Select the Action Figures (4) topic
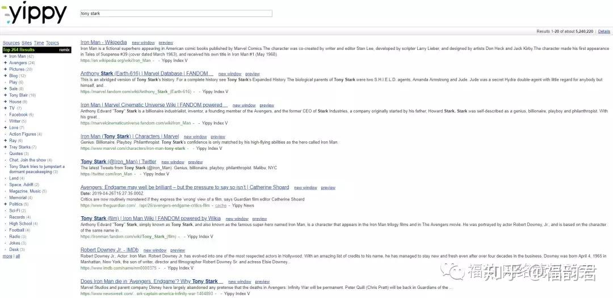The image size is (613, 298). point(26,134)
